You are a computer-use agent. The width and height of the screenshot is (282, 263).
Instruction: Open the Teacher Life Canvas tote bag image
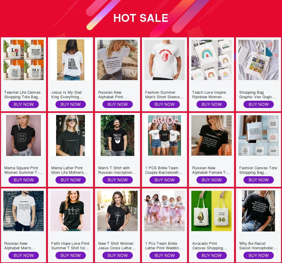click(24, 60)
